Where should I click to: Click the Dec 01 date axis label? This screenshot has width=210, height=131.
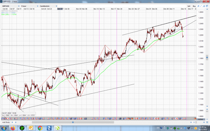149,9
